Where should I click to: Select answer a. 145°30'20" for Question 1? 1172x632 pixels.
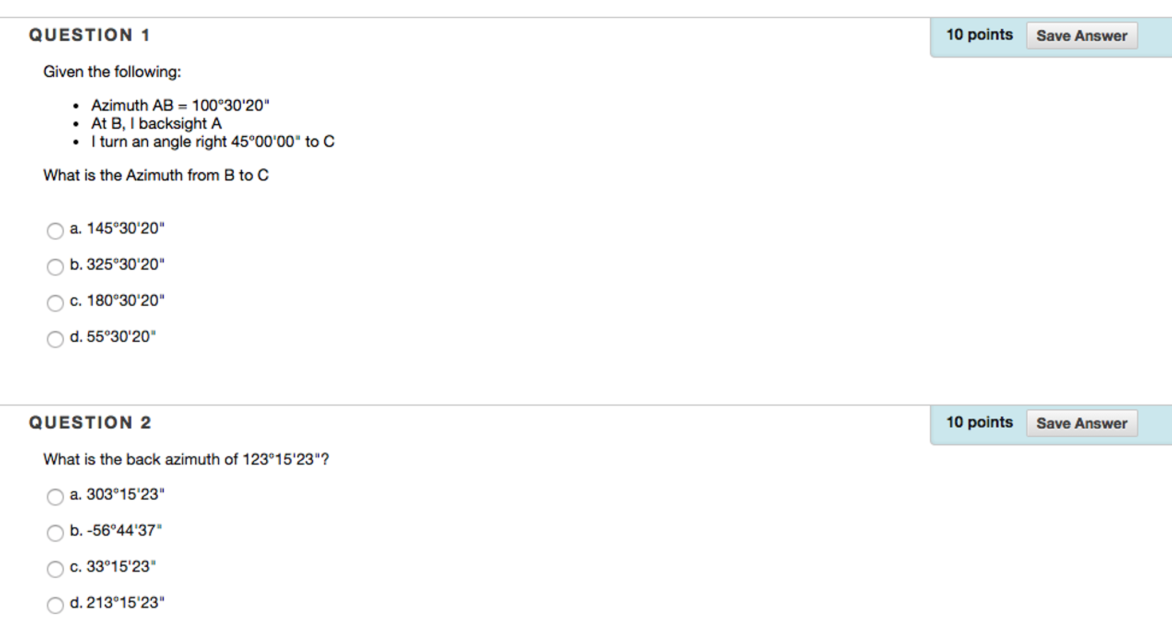click(x=55, y=231)
